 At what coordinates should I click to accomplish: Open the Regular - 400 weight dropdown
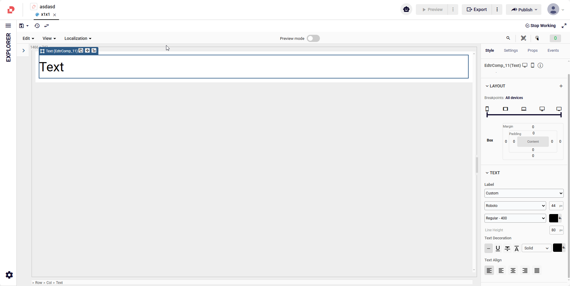point(515,218)
